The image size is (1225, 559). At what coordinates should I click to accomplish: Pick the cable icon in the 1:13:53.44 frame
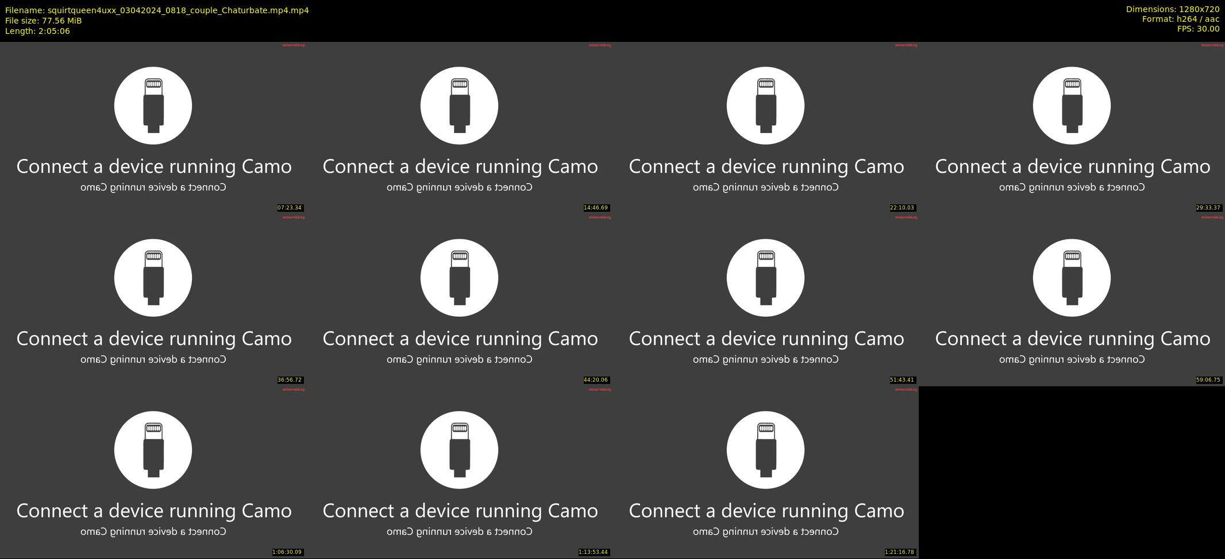tap(459, 450)
